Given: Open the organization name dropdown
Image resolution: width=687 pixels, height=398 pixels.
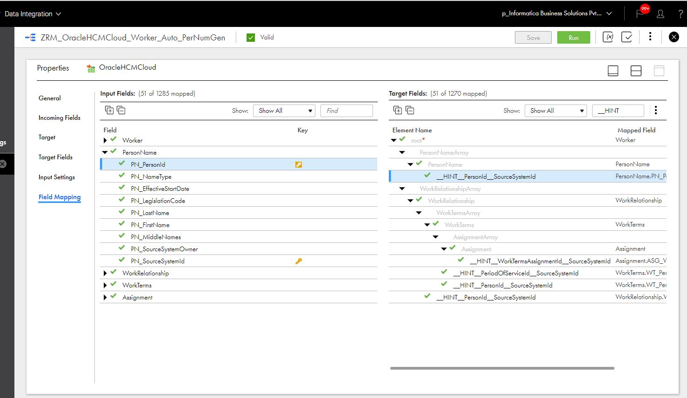Looking at the screenshot, I should 557,13.
